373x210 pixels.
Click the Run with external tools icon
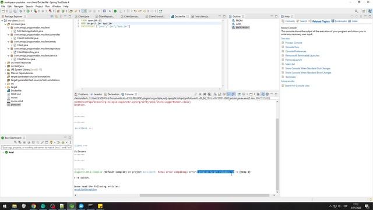point(36,11)
